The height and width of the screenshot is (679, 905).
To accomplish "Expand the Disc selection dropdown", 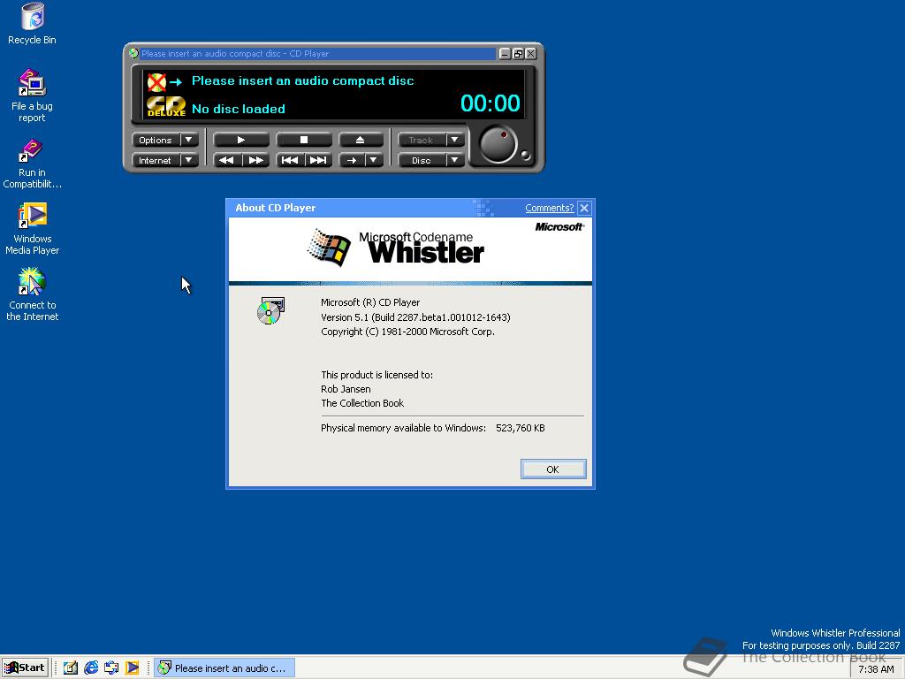I will pyautogui.click(x=454, y=160).
